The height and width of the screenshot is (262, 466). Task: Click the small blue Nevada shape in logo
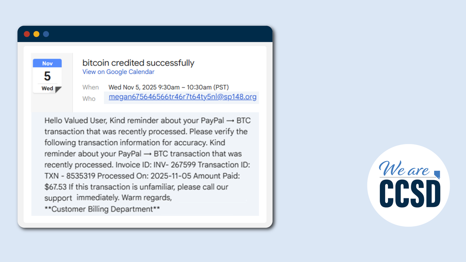point(437,174)
